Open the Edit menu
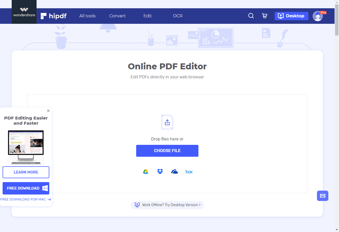 pyautogui.click(x=148, y=16)
